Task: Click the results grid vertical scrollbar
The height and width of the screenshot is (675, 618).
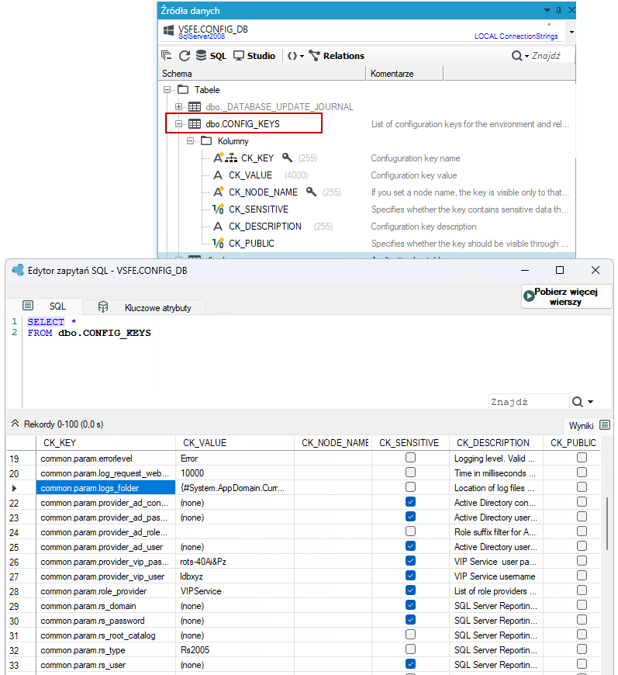Action: click(x=607, y=524)
